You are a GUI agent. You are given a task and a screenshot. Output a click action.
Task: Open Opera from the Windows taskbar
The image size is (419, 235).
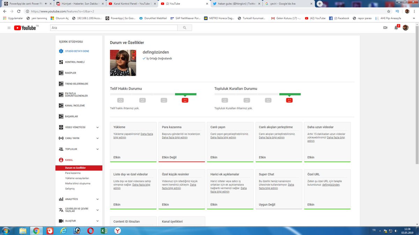coord(90,230)
